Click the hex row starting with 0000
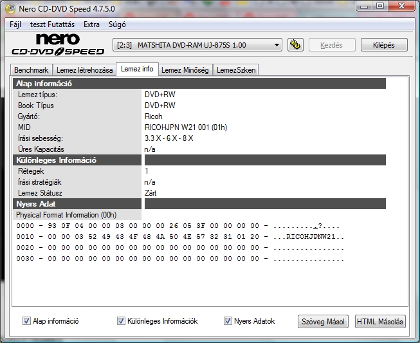 [178, 226]
